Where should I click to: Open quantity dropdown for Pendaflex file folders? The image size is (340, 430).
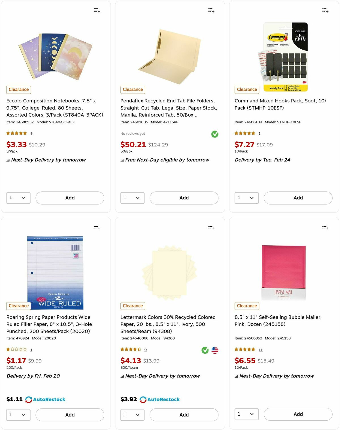tap(132, 198)
